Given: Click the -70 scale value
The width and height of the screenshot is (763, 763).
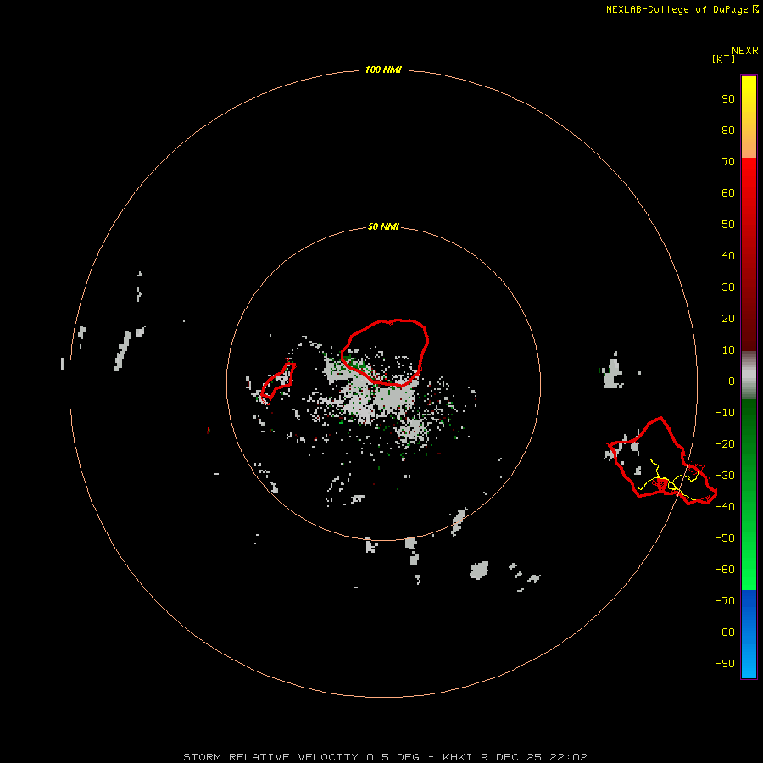Looking at the screenshot, I should pyautogui.click(x=725, y=600).
